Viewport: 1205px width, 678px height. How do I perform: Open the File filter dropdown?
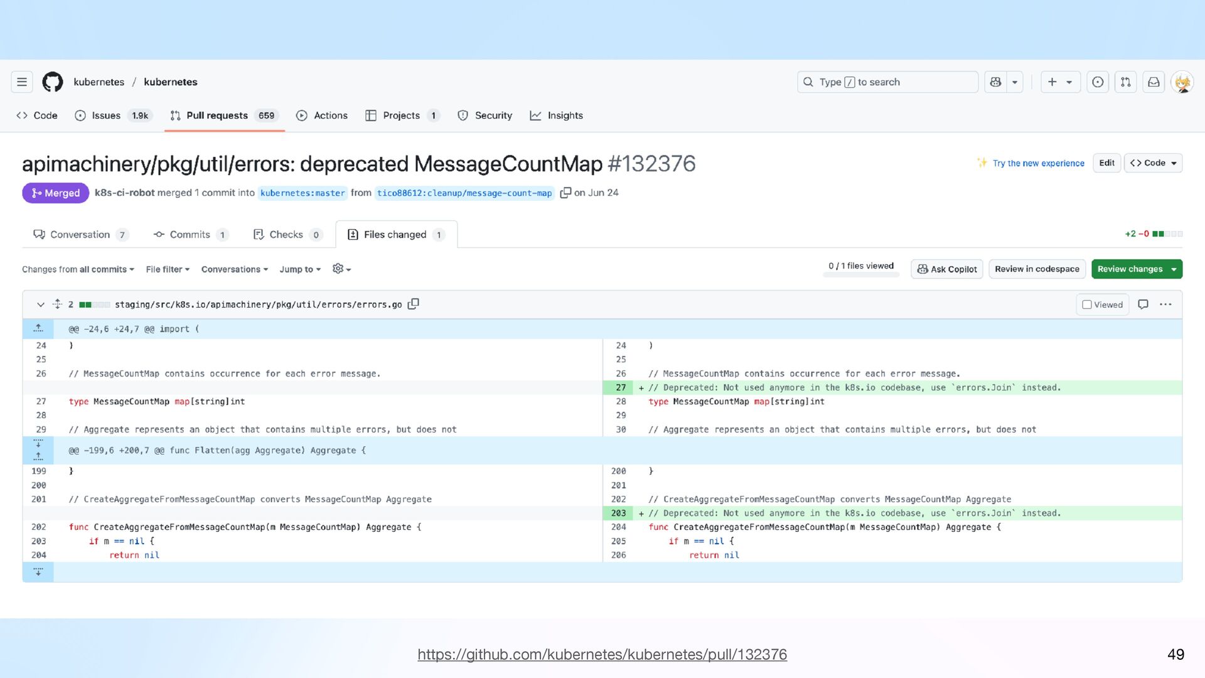pyautogui.click(x=168, y=269)
